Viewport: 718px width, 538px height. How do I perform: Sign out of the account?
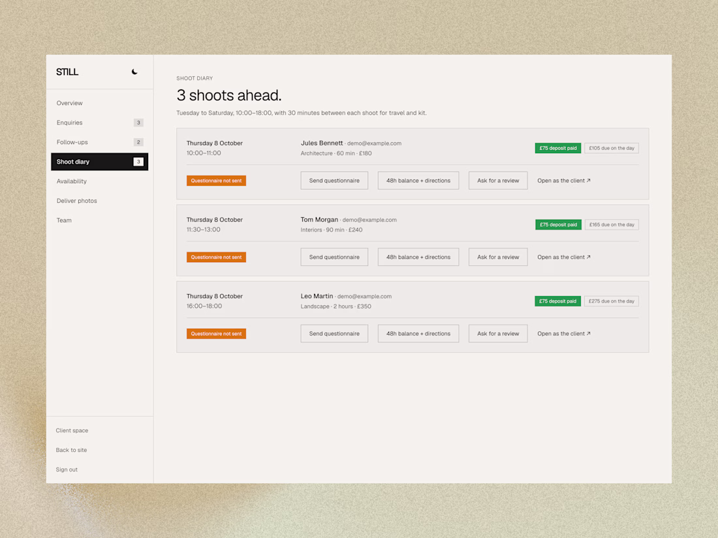coord(67,470)
